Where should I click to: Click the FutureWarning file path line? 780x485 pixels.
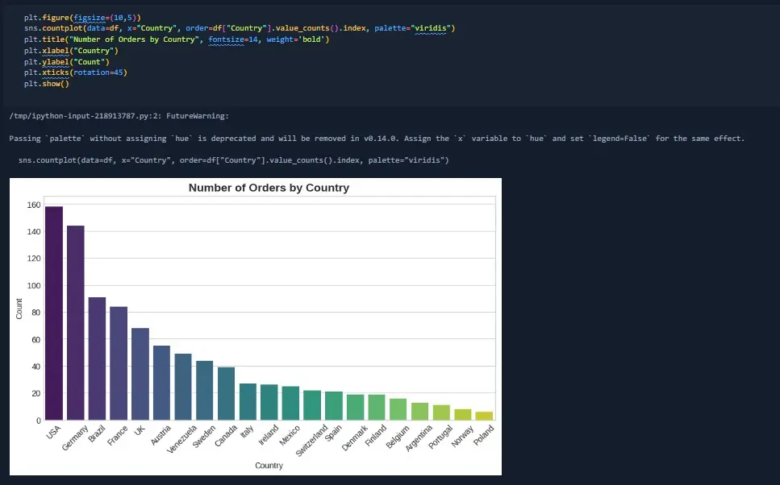119,117
